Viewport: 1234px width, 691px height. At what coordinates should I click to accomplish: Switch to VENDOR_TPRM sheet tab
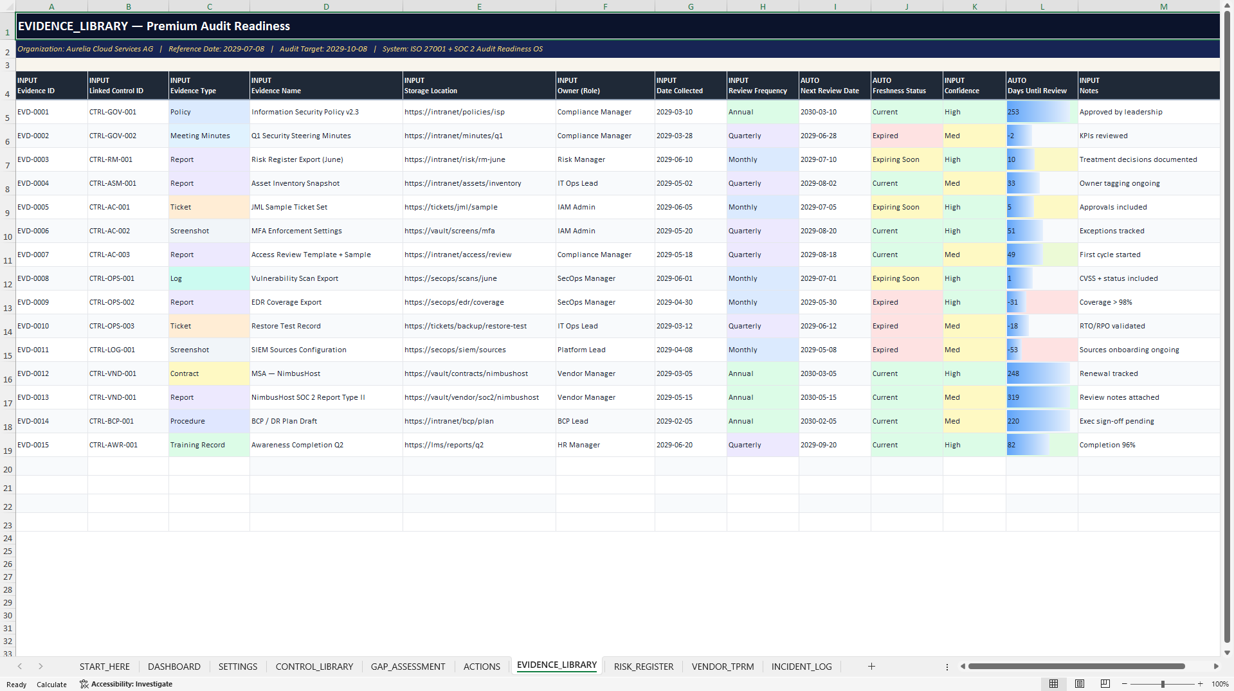[723, 667]
